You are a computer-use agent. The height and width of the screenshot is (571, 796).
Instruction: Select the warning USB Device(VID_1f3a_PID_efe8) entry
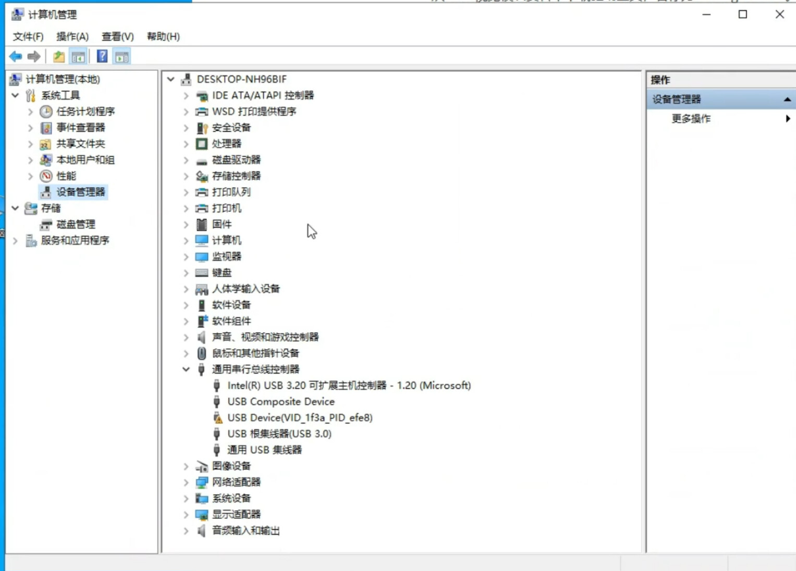299,418
